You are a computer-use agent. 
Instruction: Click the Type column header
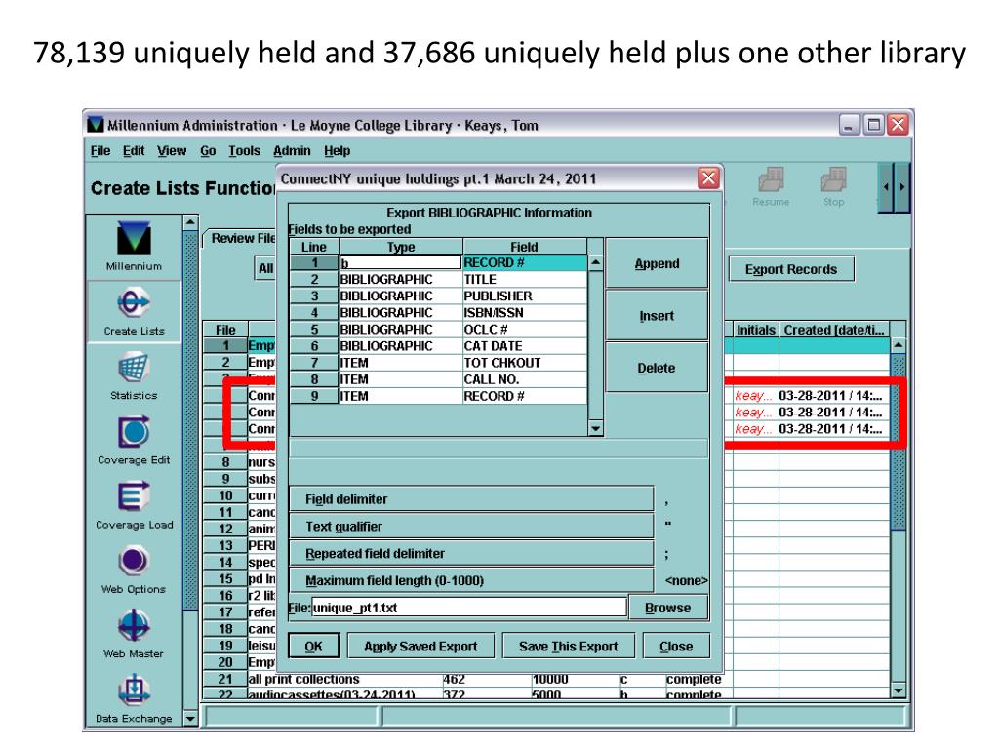[x=401, y=247]
